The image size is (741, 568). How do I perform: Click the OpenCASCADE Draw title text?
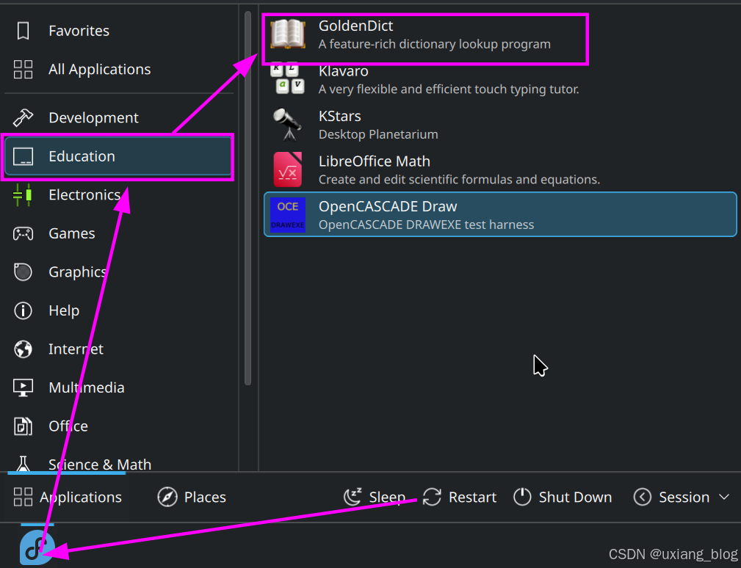[x=388, y=207]
